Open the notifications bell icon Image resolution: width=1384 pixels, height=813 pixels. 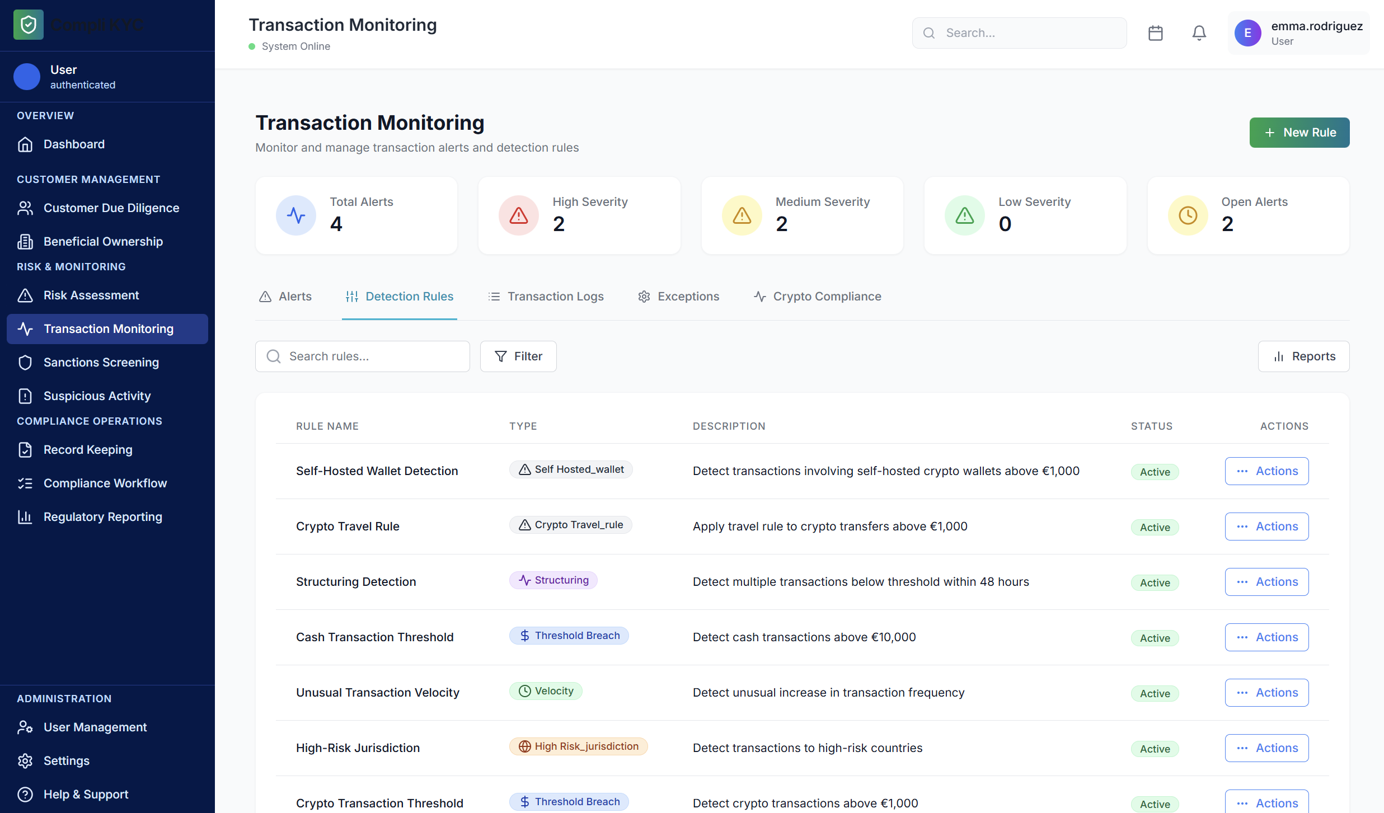pos(1199,32)
